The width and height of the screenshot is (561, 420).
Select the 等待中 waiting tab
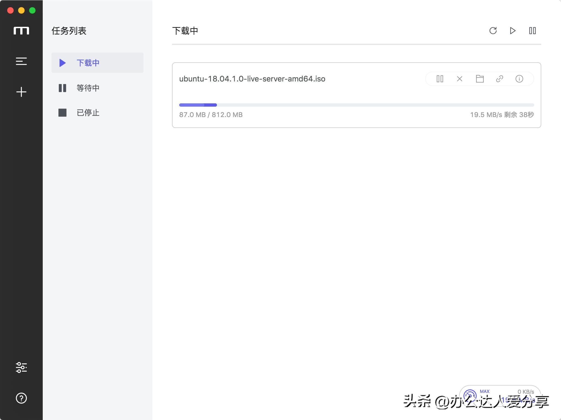98,88
